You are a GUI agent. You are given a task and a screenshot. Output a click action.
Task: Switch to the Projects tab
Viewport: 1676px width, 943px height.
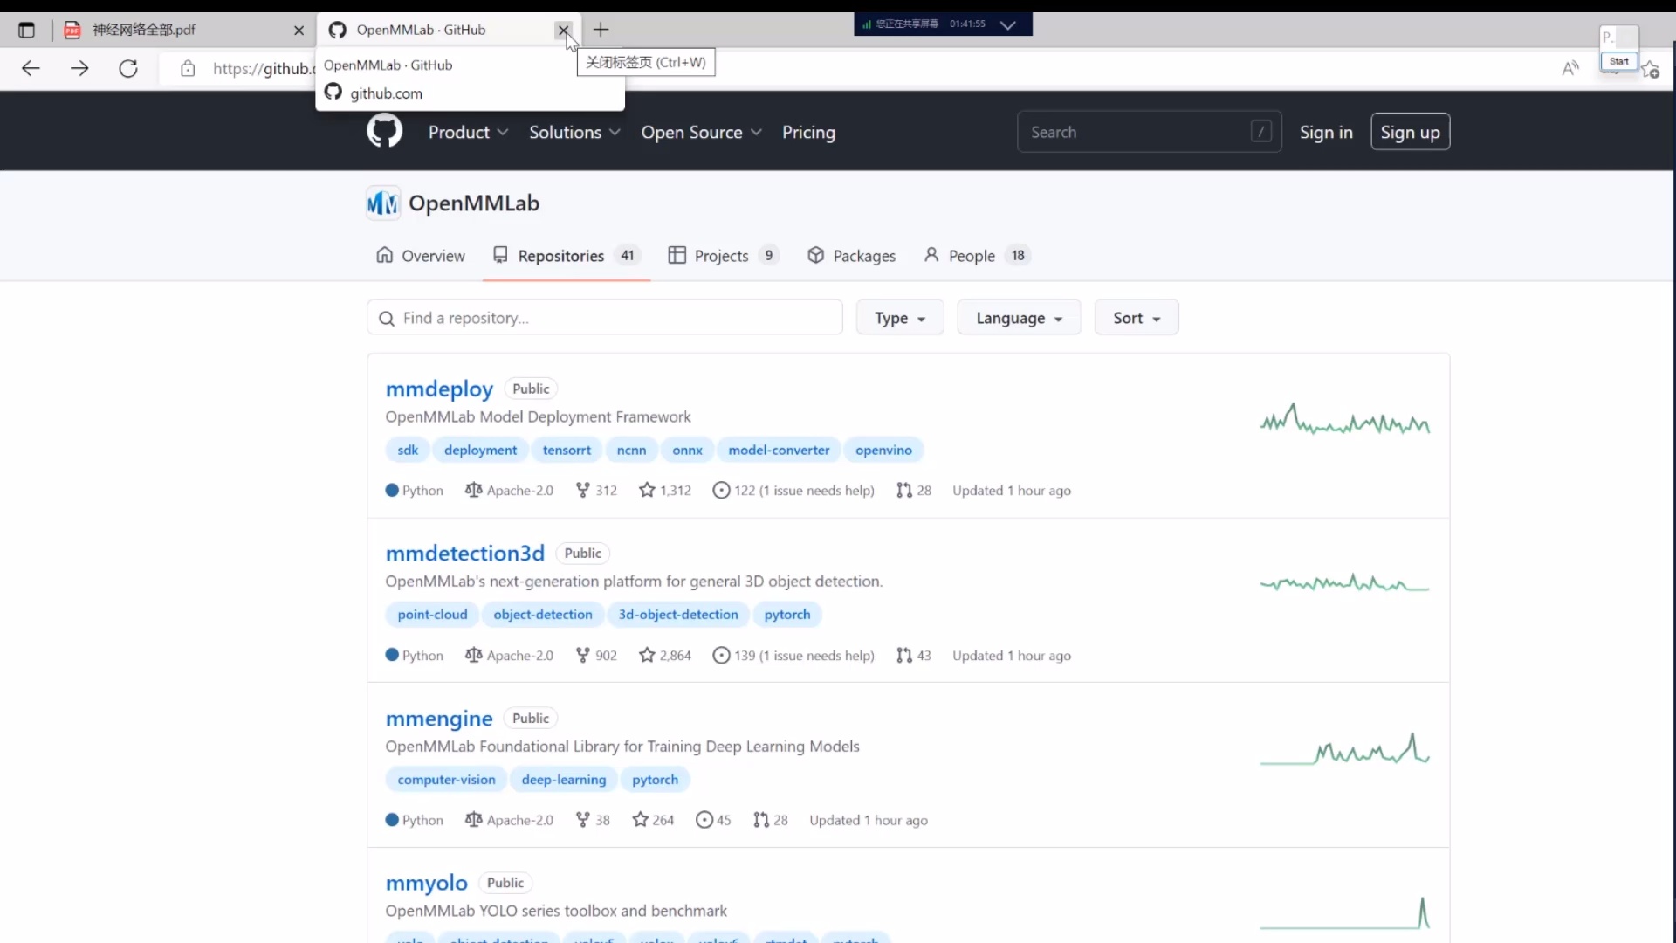click(721, 256)
